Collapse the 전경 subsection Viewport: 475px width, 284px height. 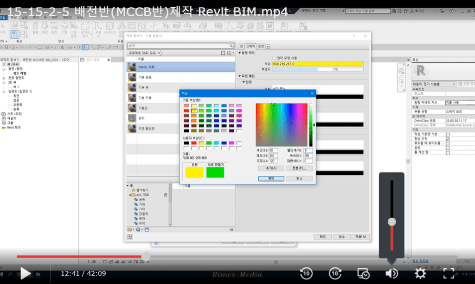(x=244, y=82)
